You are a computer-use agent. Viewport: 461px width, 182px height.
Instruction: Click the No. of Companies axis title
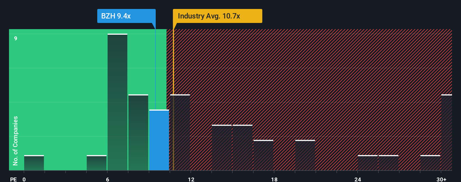coord(15,141)
